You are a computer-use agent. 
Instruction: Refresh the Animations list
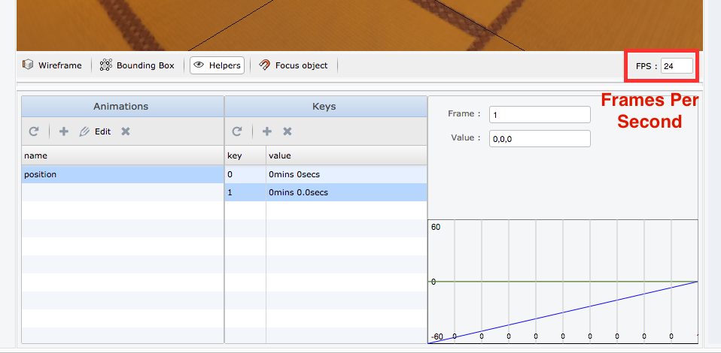(34, 131)
